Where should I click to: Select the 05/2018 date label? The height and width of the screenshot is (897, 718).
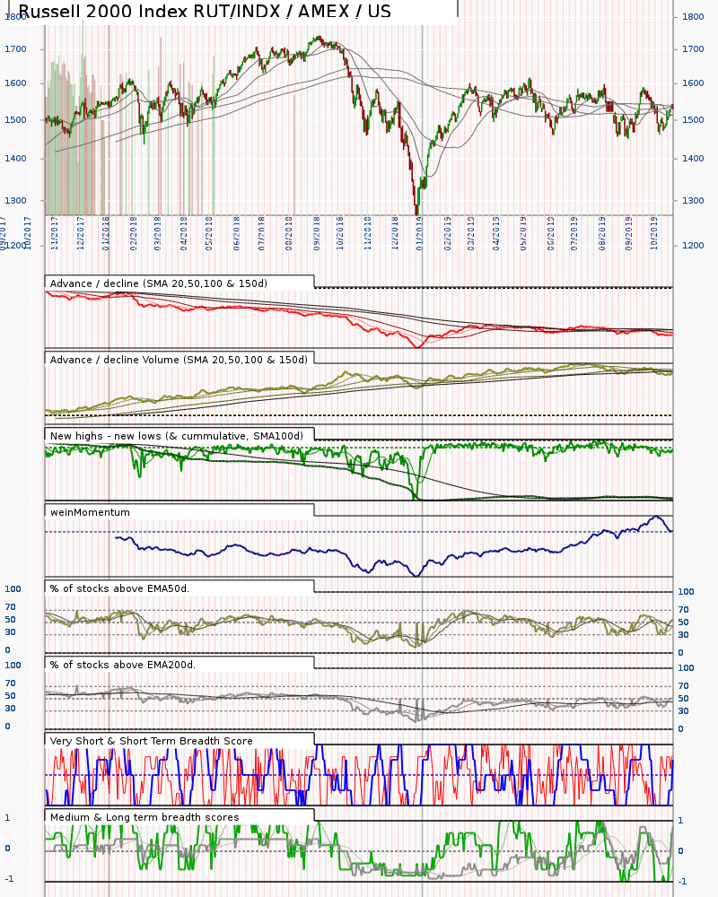209,233
